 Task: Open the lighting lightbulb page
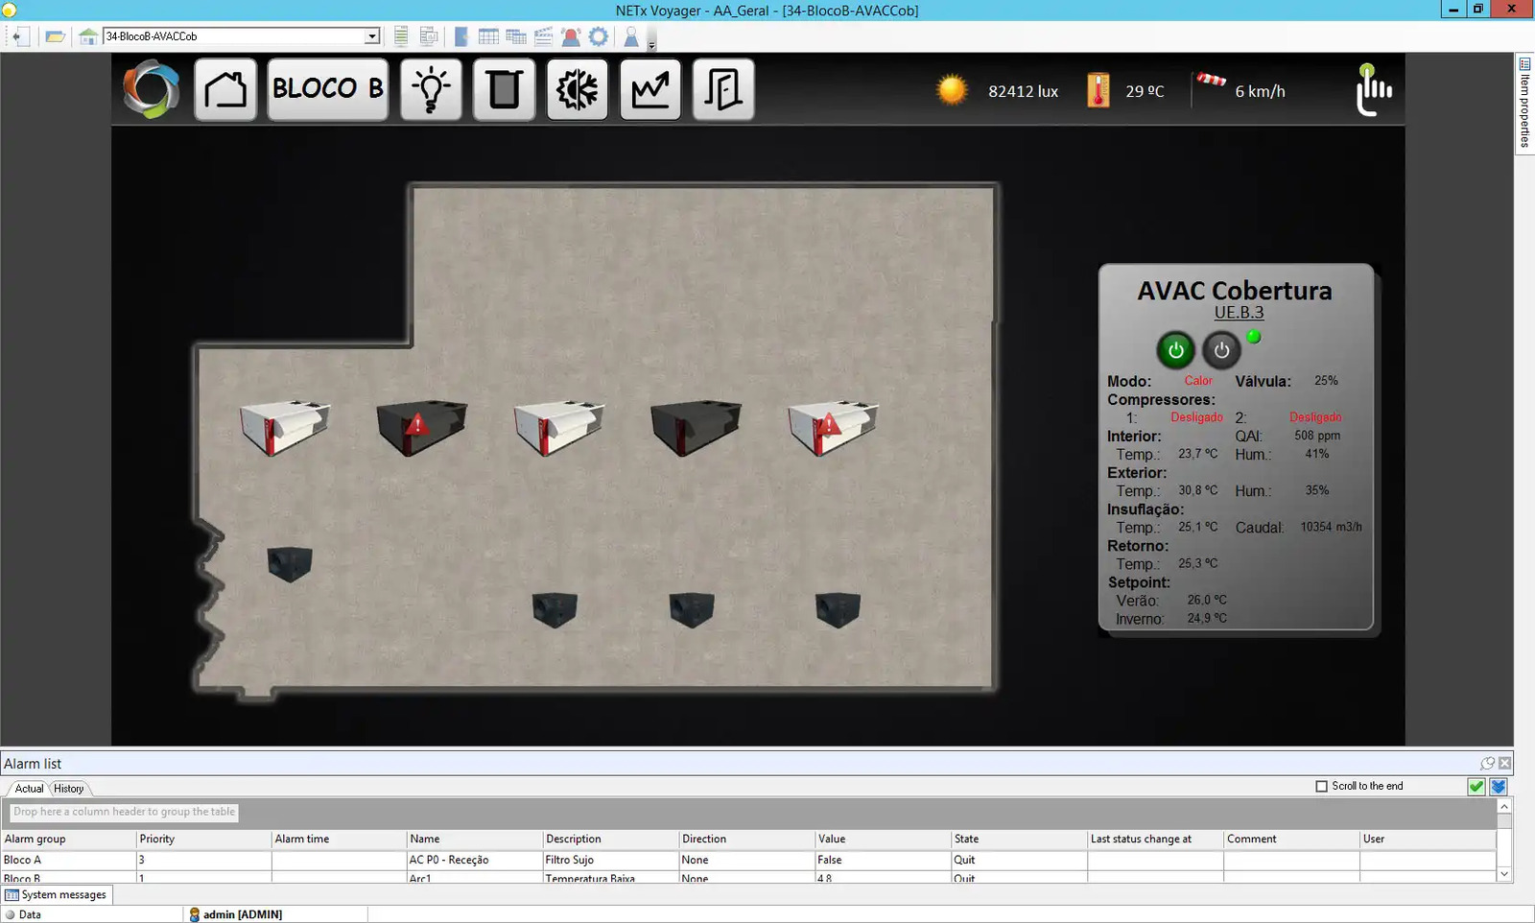431,89
